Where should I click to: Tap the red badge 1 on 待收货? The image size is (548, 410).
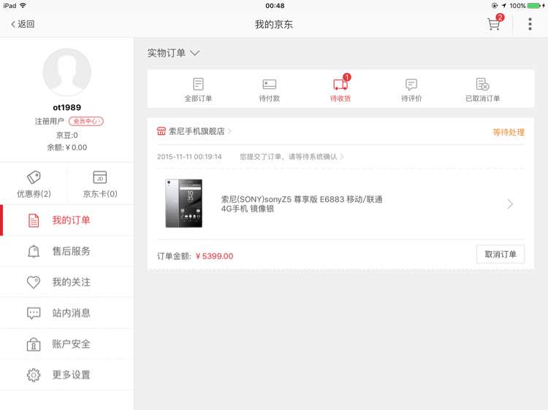346,77
